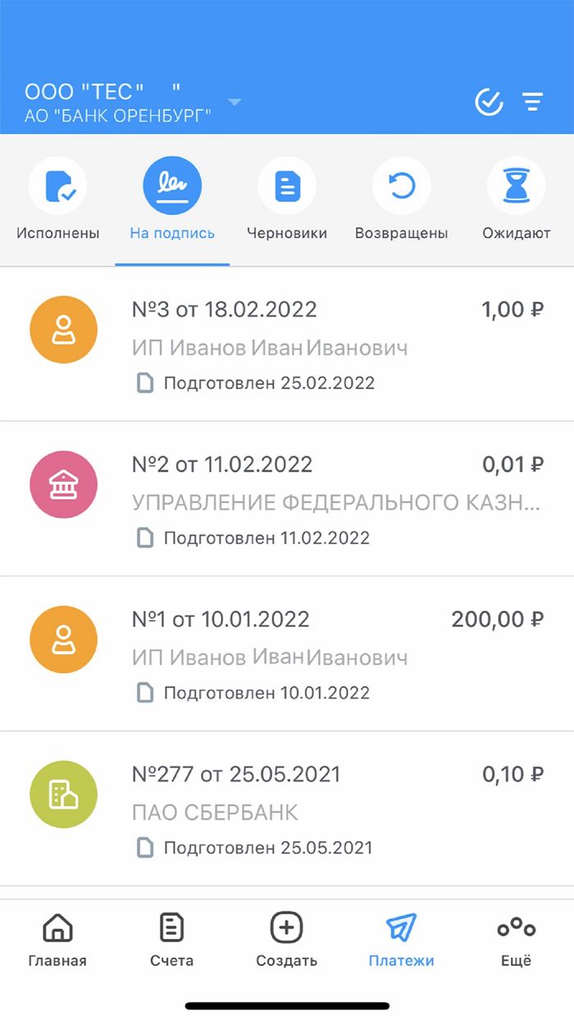Open the filter icon in the header
The image size is (574, 1021).
[x=533, y=101]
